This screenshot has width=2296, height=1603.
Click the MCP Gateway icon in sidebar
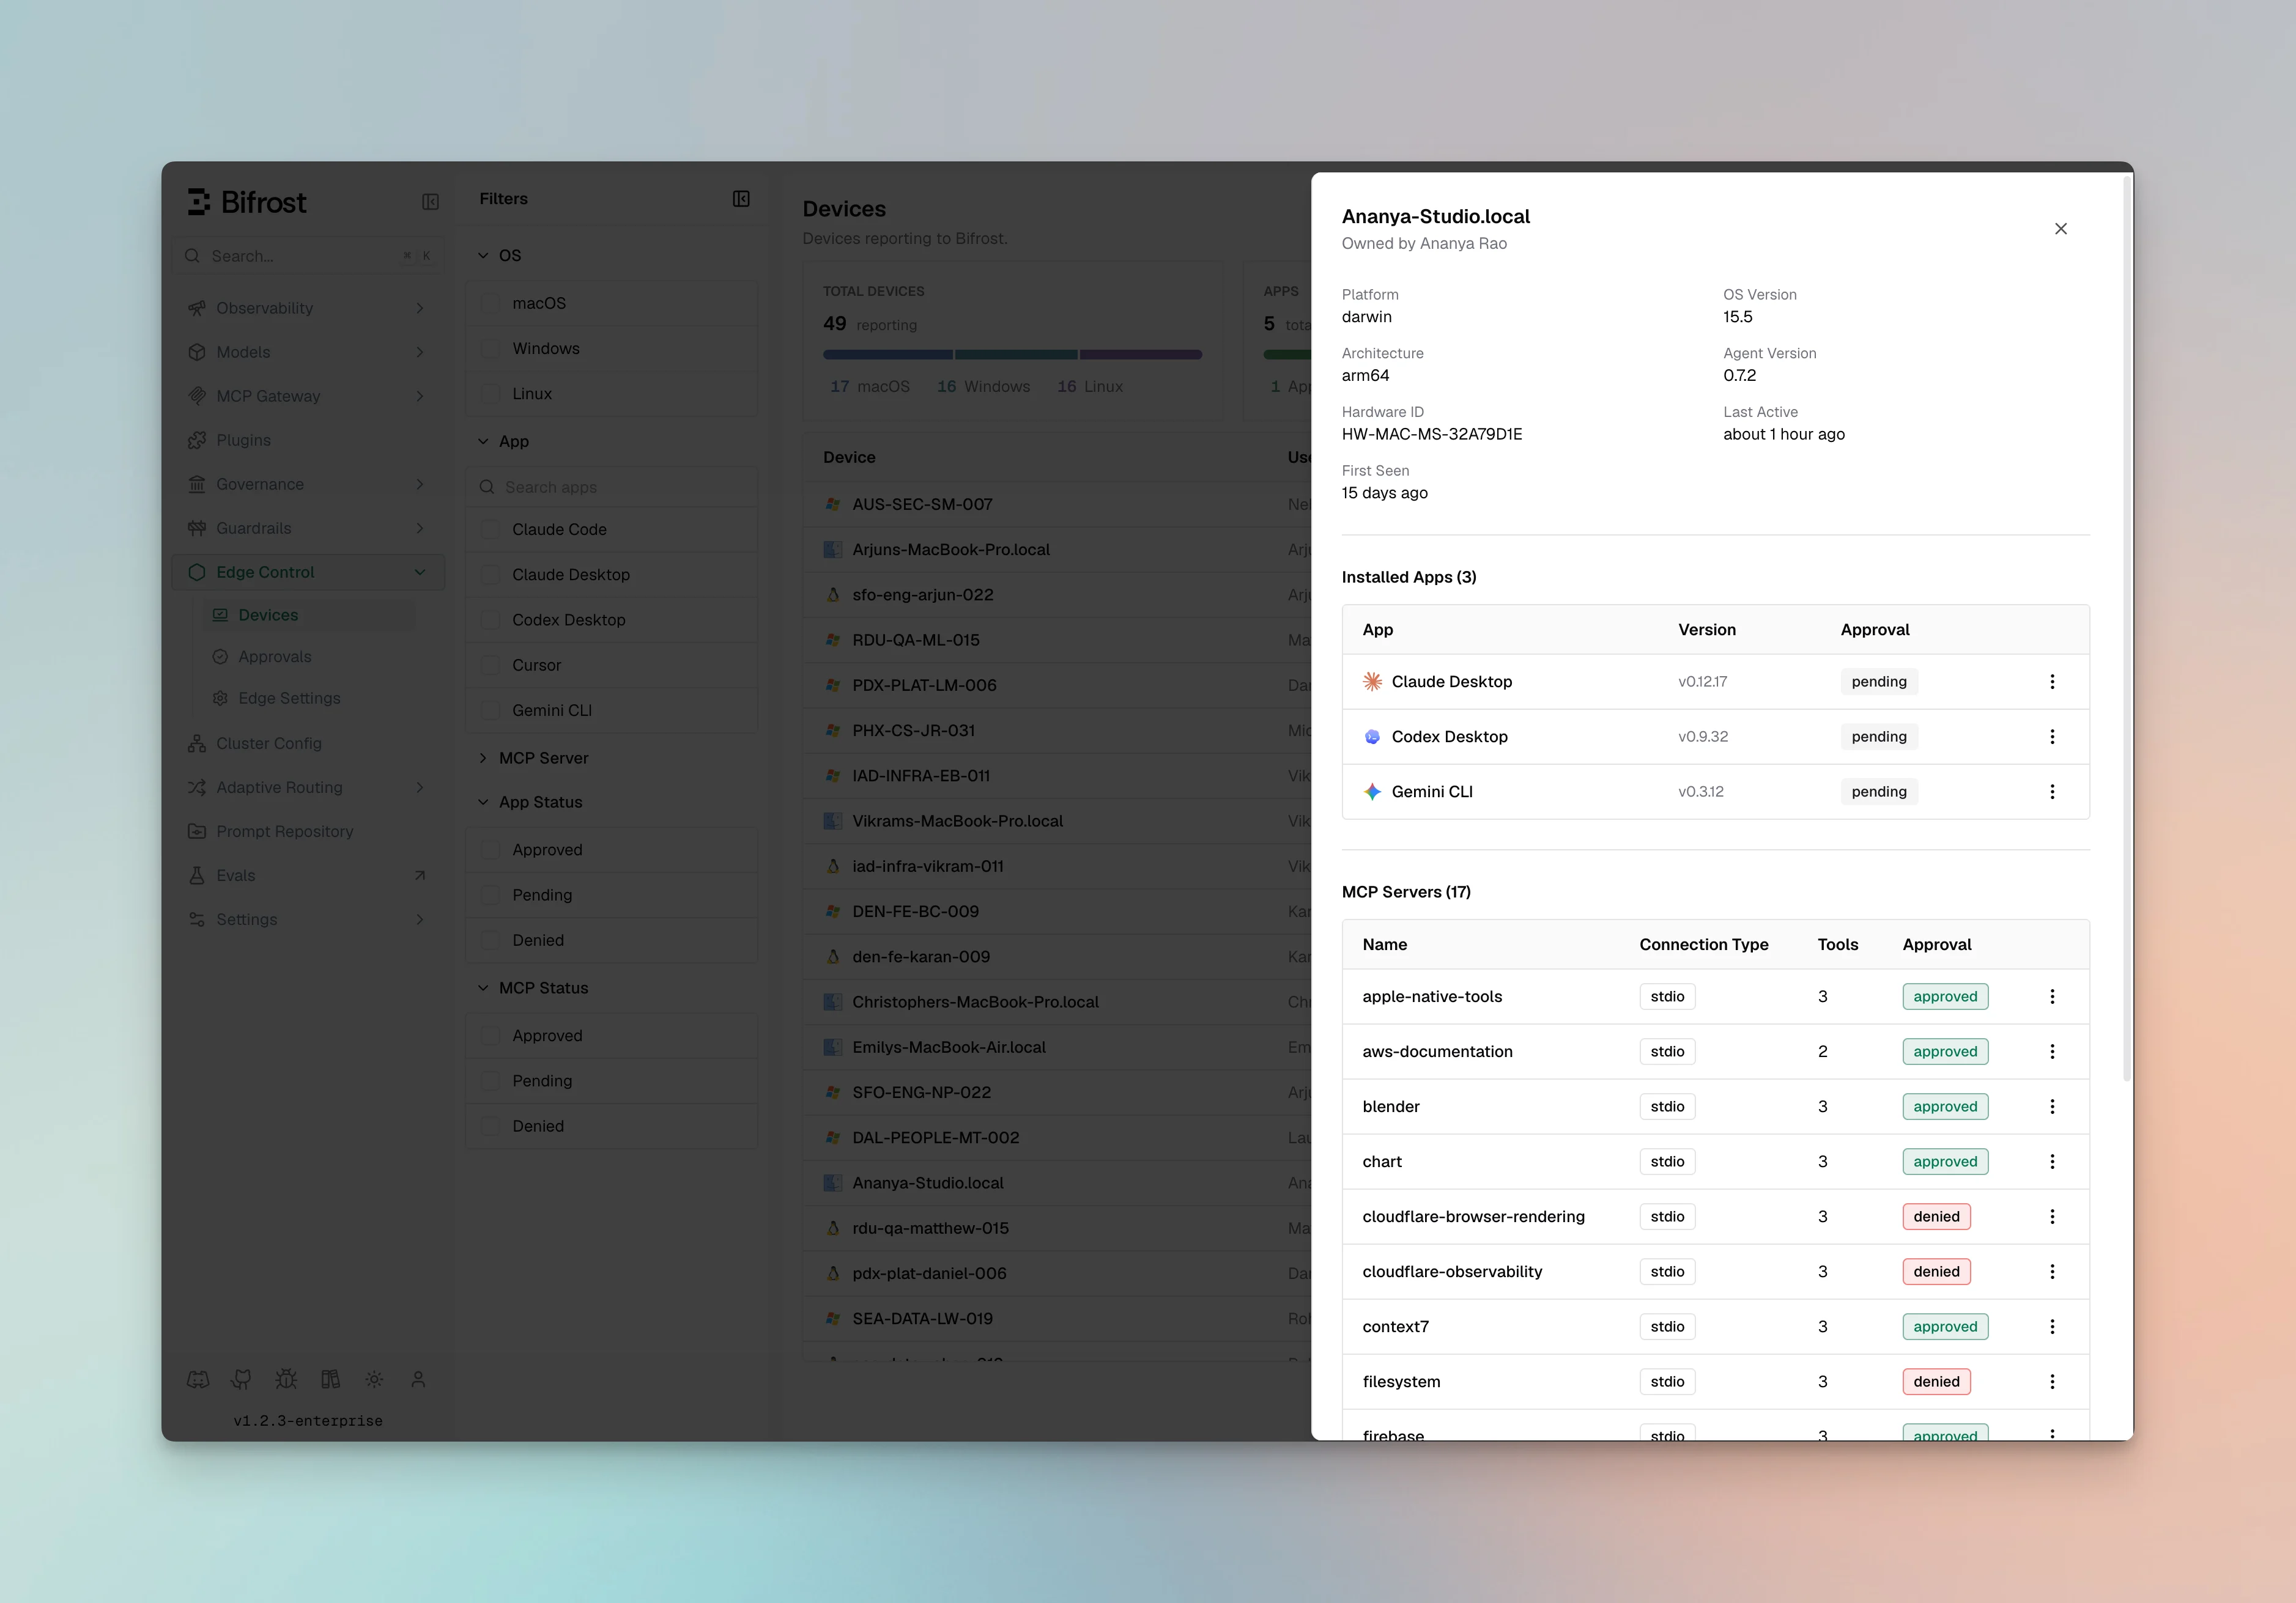197,396
